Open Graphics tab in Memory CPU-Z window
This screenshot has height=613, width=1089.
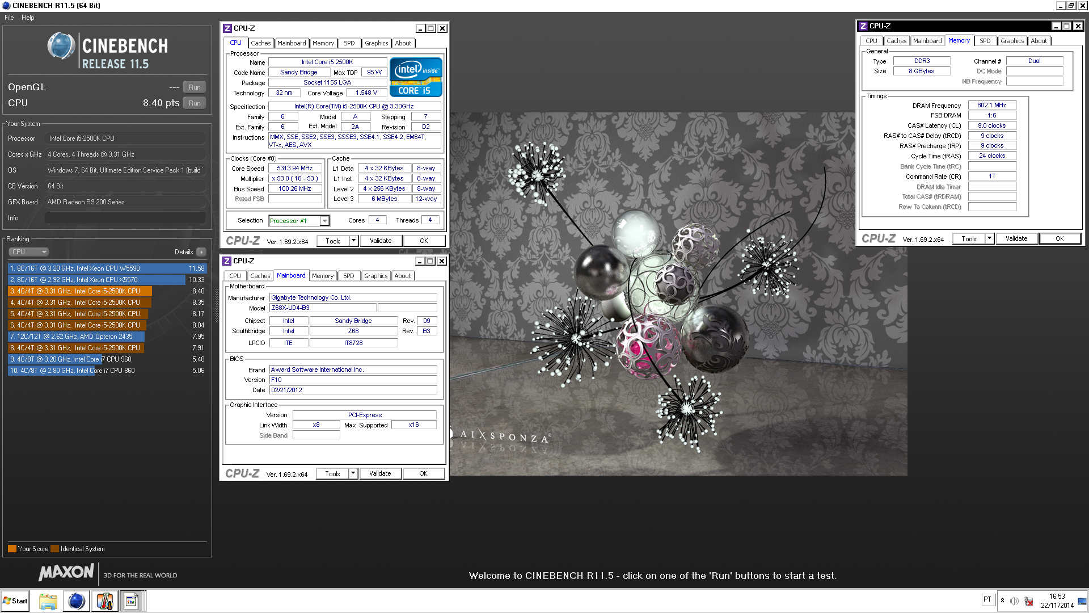(1012, 41)
